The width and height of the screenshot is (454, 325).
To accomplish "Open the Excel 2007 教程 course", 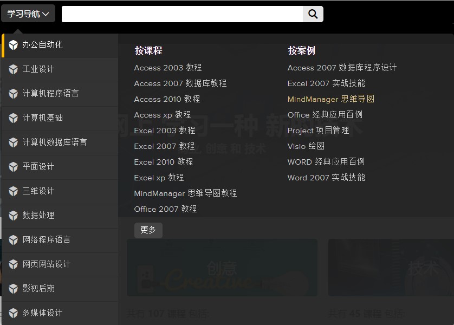I will [x=165, y=146].
